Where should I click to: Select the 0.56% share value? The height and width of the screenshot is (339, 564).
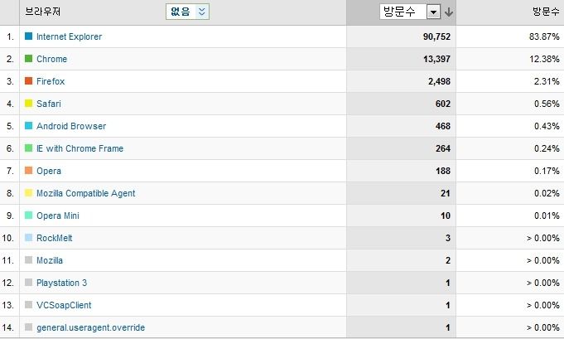tap(547, 104)
